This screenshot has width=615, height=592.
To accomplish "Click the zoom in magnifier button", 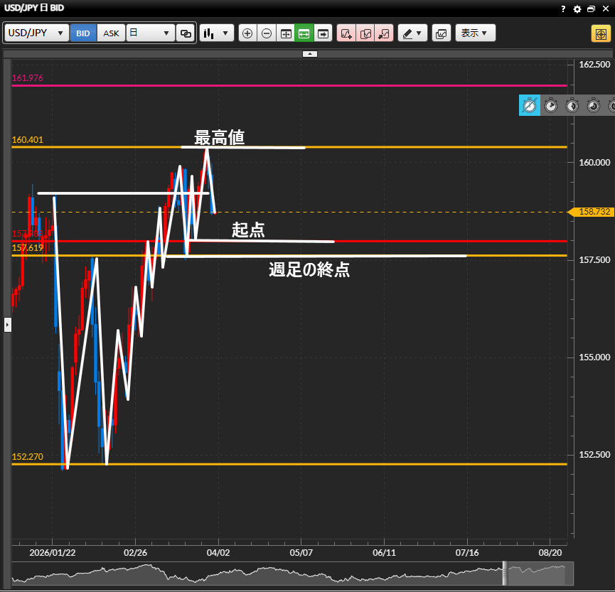I will [x=247, y=33].
